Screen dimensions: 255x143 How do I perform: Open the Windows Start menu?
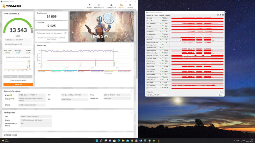click(97, 140)
